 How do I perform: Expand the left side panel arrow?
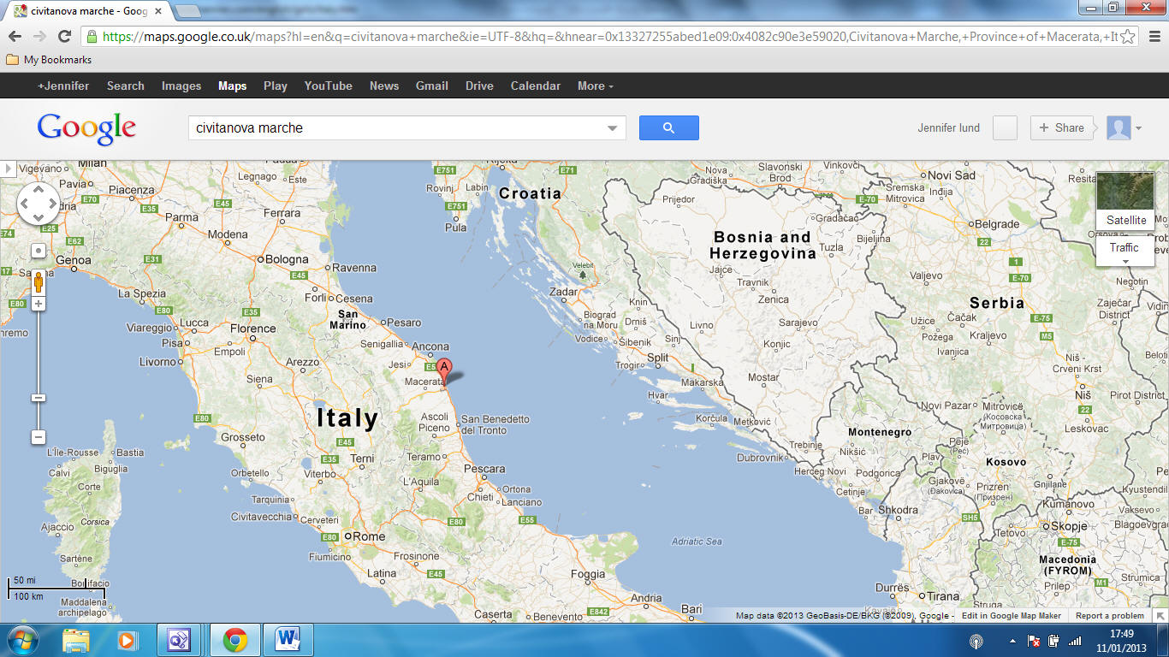tap(9, 169)
